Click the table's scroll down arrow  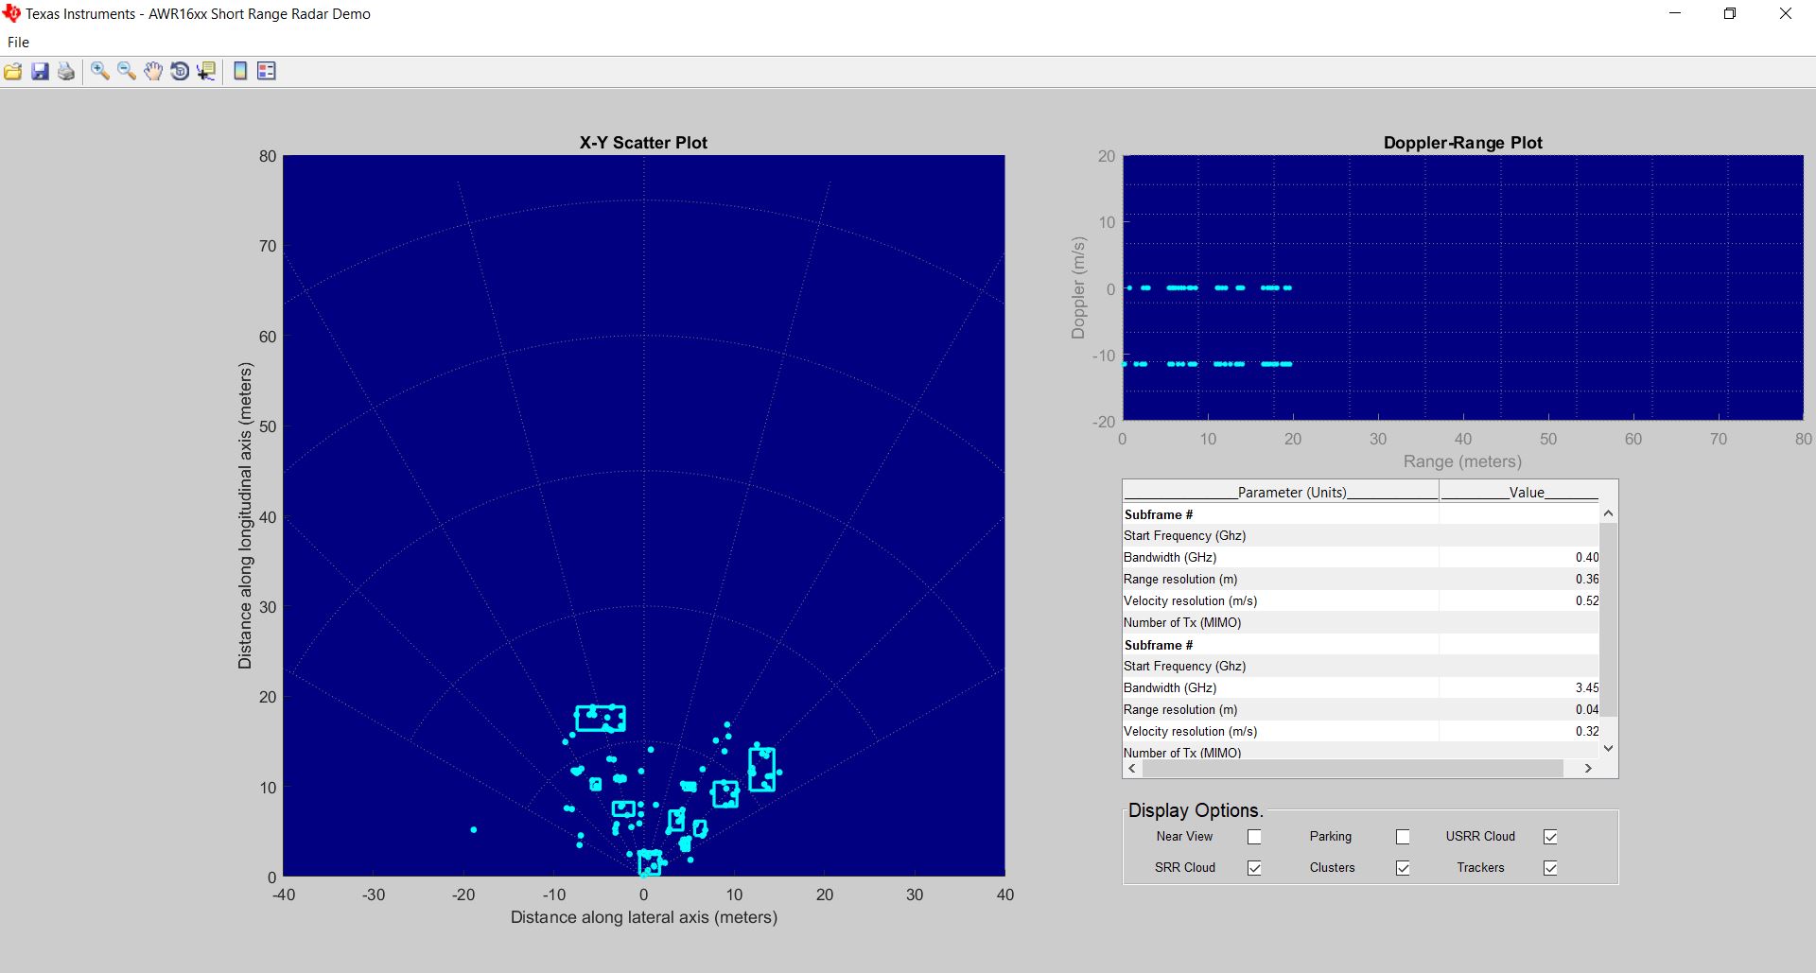click(1608, 748)
